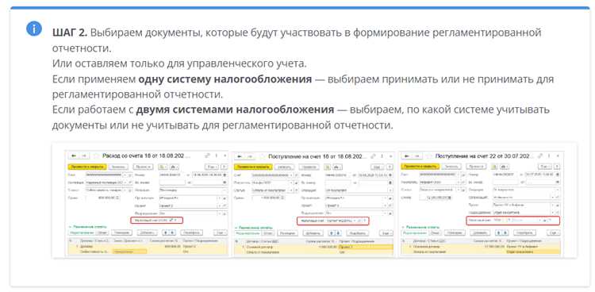The width and height of the screenshot is (595, 292).
Task: Click Добавить in Поступление на счет 22 payment table
Action: [480, 232]
